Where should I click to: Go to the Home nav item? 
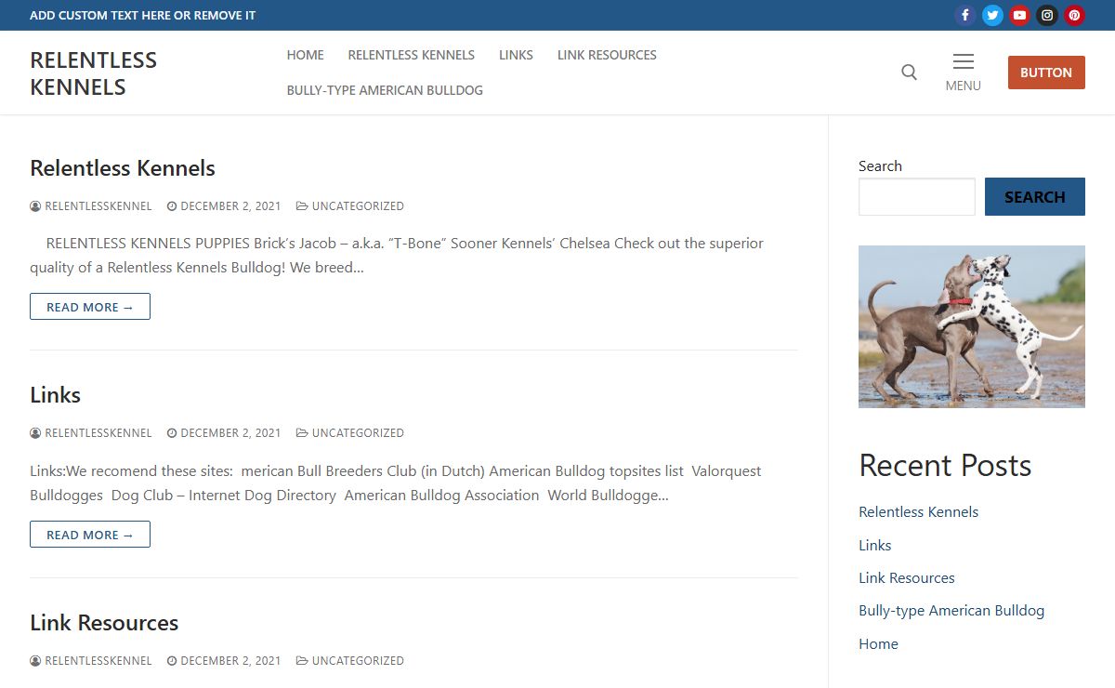tap(305, 55)
